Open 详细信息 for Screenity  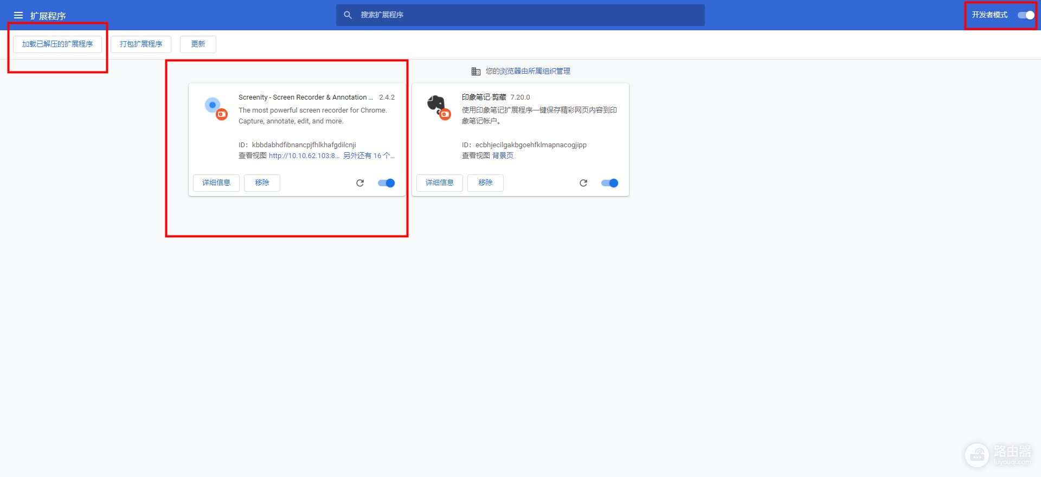[x=216, y=183]
